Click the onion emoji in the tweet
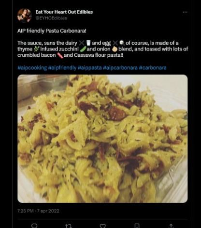The image size is (201, 228). (115, 49)
